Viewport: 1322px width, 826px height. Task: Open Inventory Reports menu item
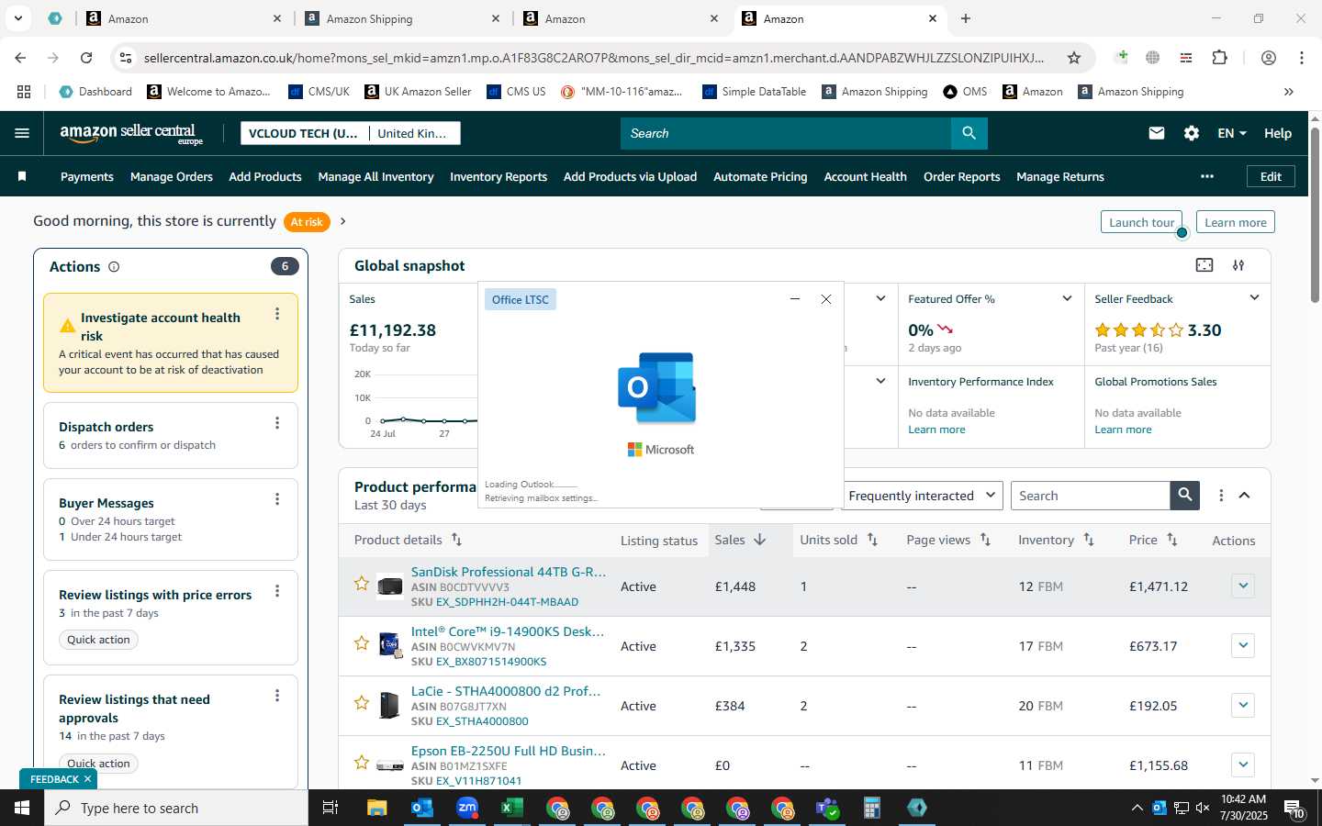[x=499, y=176]
